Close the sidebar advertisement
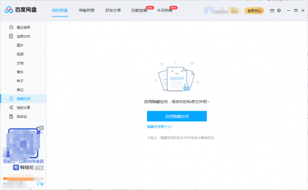Image resolution: width=308 pixels, height=190 pixels. (41, 128)
